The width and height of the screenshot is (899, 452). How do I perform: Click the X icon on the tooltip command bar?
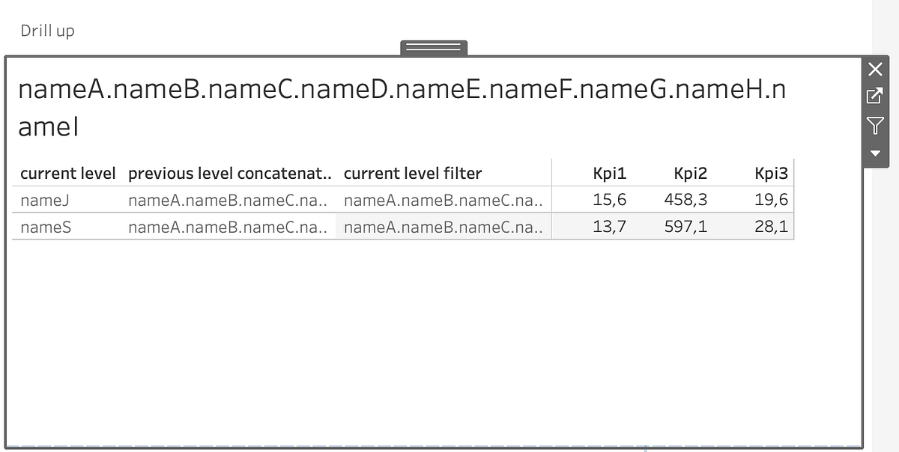[x=874, y=69]
